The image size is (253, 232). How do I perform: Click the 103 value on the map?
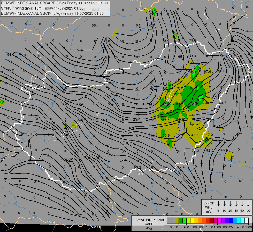[222, 87]
